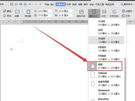Open the 分隔符 breaks dropdown

click(128, 11)
